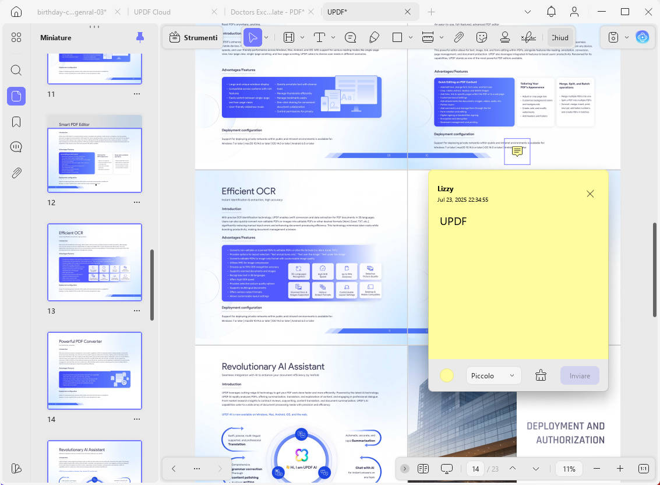Image resolution: width=660 pixels, height=485 pixels.
Task: Click the note text area containing UPDF
Action: point(518,284)
